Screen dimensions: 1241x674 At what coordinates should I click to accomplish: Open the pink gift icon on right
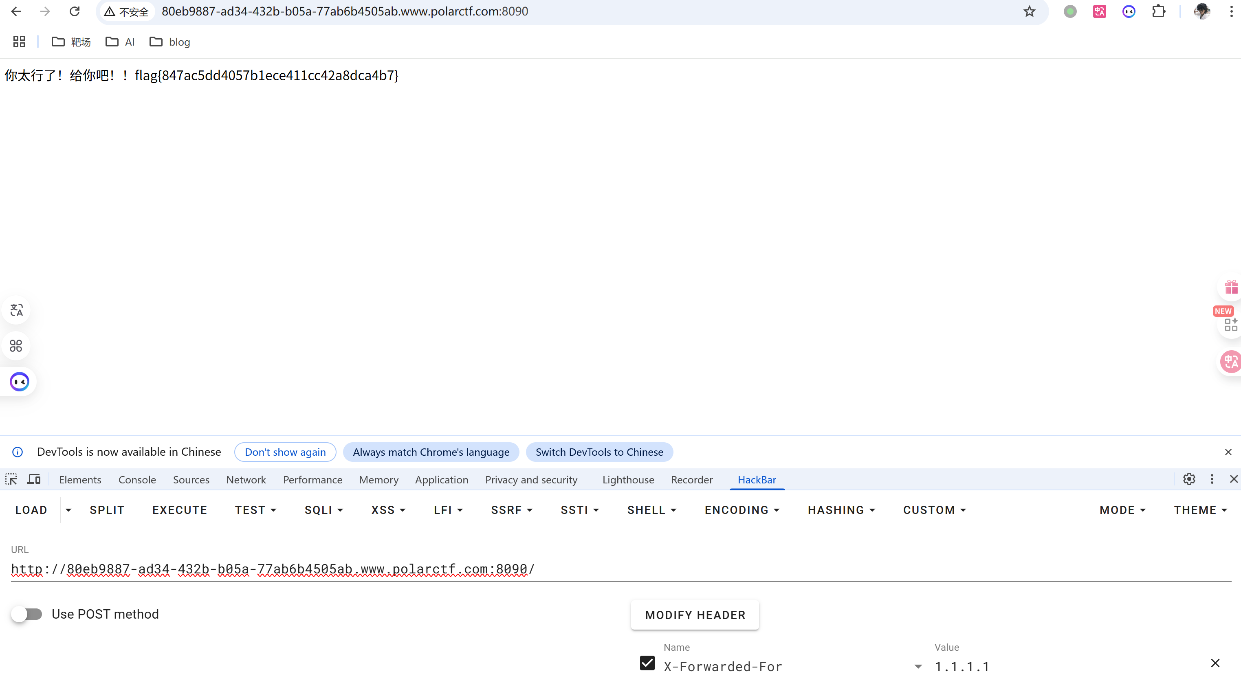coord(1231,288)
